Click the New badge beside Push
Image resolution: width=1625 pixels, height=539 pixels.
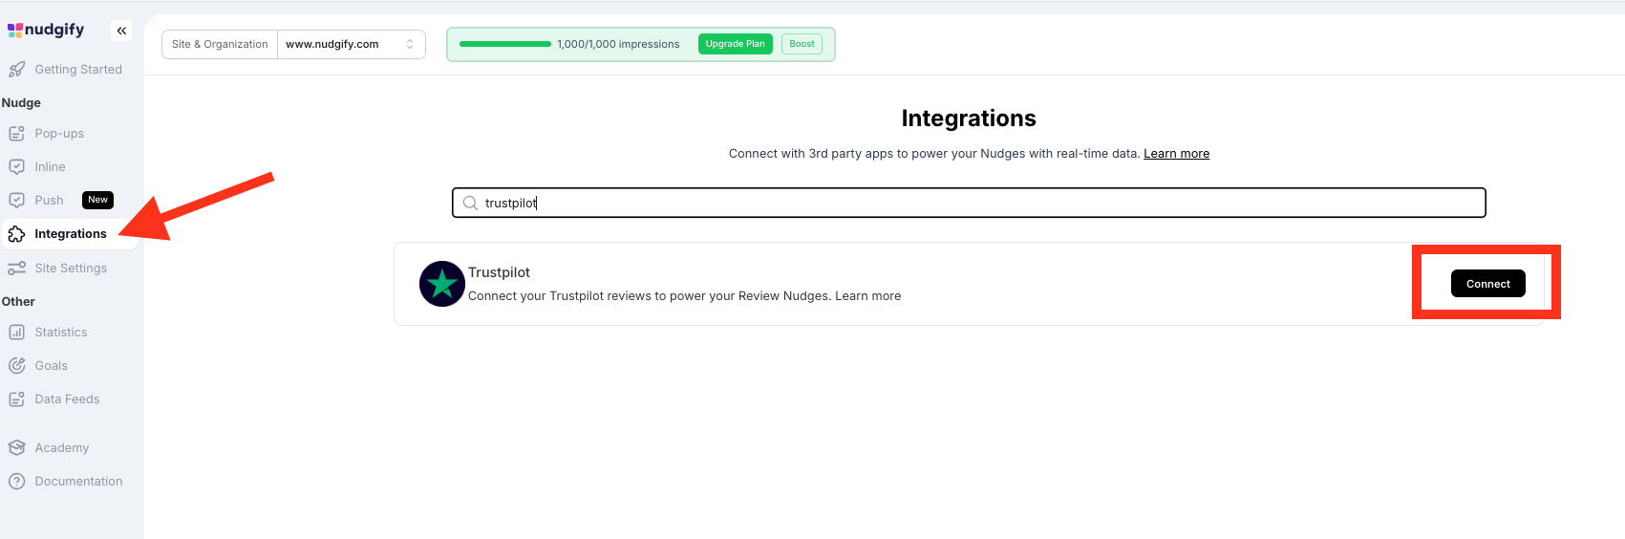pyautogui.click(x=97, y=200)
